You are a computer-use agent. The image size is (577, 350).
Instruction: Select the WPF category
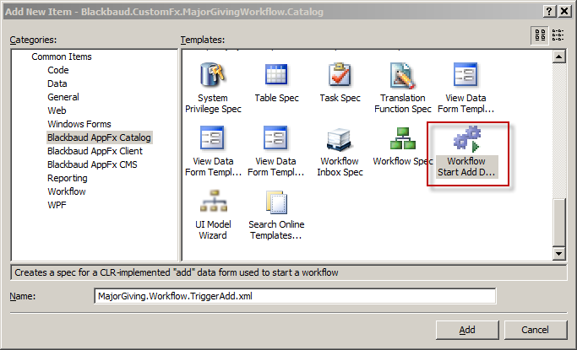(x=57, y=205)
